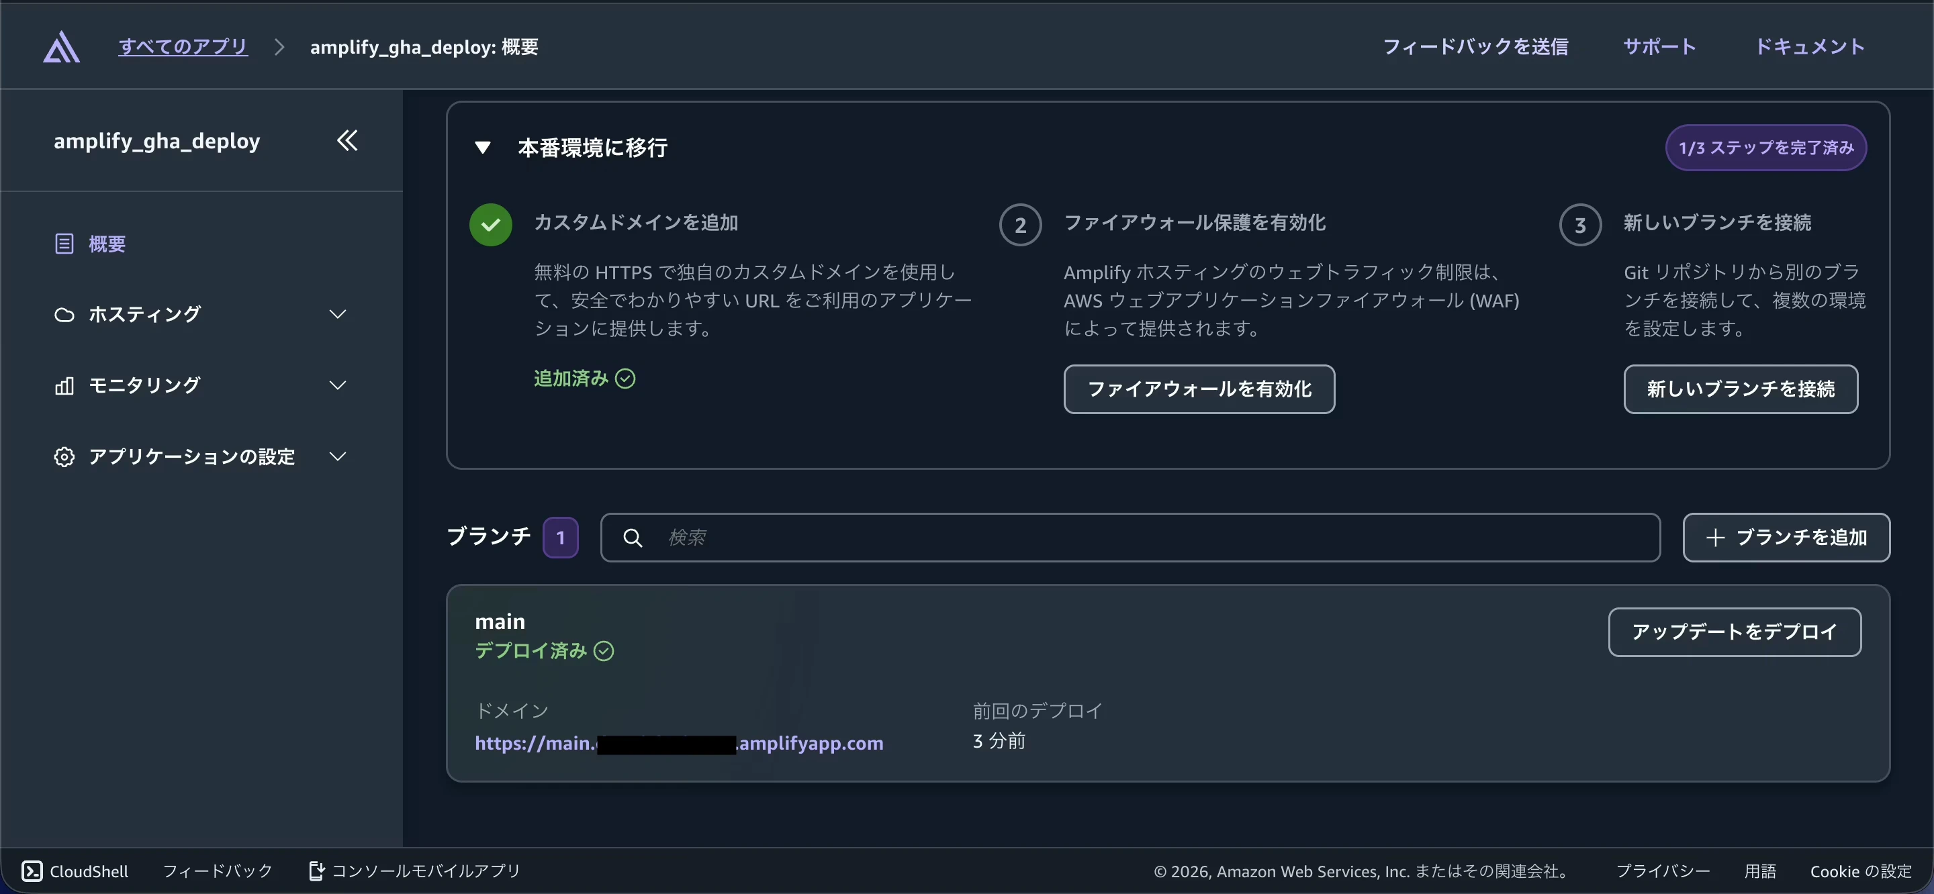1934x894 pixels.
Task: Click the 概要 document icon in sidebar
Action: click(x=64, y=244)
